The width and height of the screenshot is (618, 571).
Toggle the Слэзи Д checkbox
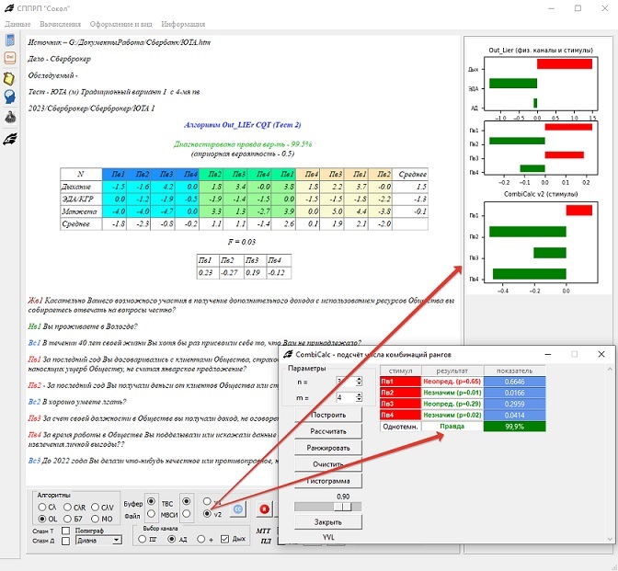point(66,541)
